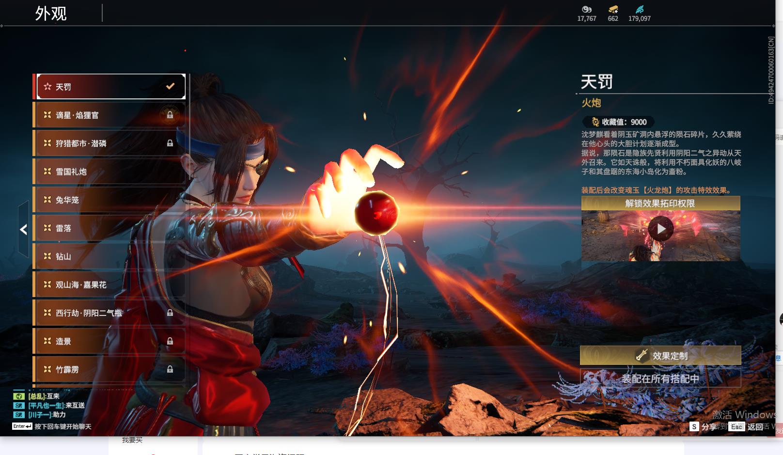The width and height of the screenshot is (783, 455).
Task: Click the 解锁效果拓印权限 banner
Action: coord(660,204)
